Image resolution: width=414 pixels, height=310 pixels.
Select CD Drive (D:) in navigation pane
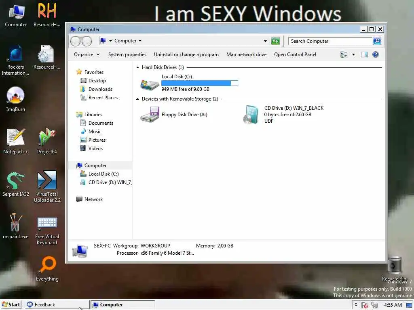(x=106, y=182)
